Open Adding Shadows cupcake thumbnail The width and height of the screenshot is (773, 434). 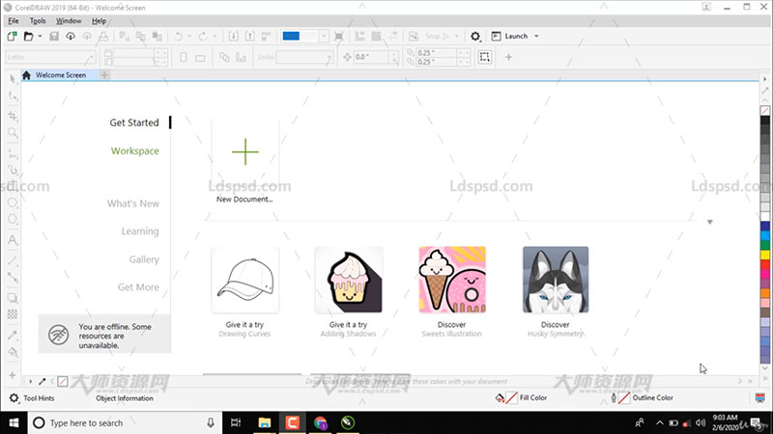tap(349, 280)
